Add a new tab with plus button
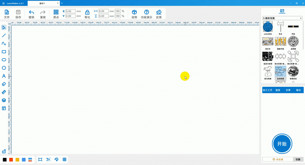Image resolution: width=305 pixels, height=165 pixels. tap(62, 3)
